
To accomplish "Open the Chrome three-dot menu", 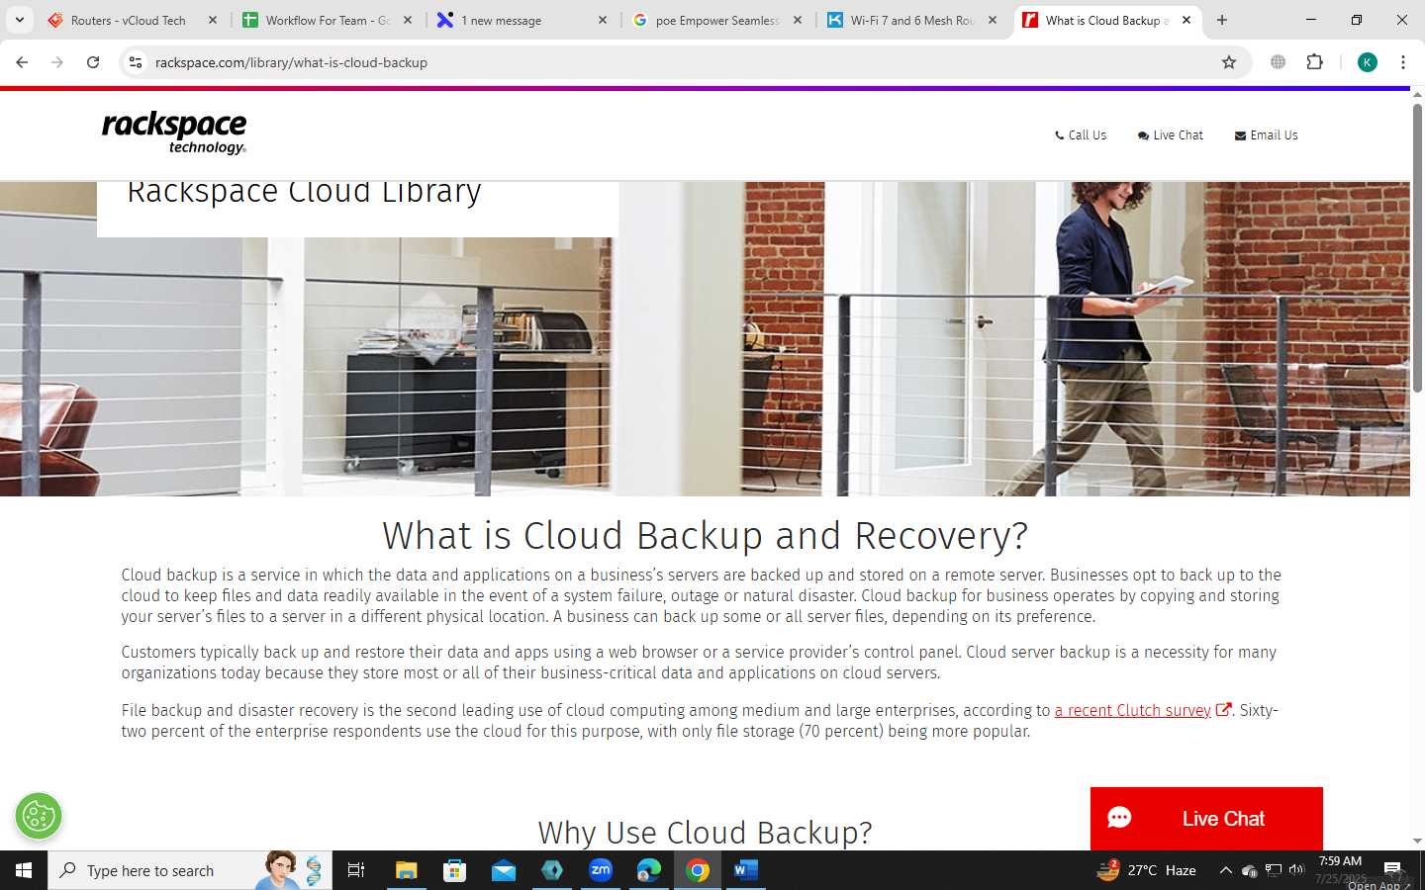I will click(x=1403, y=62).
